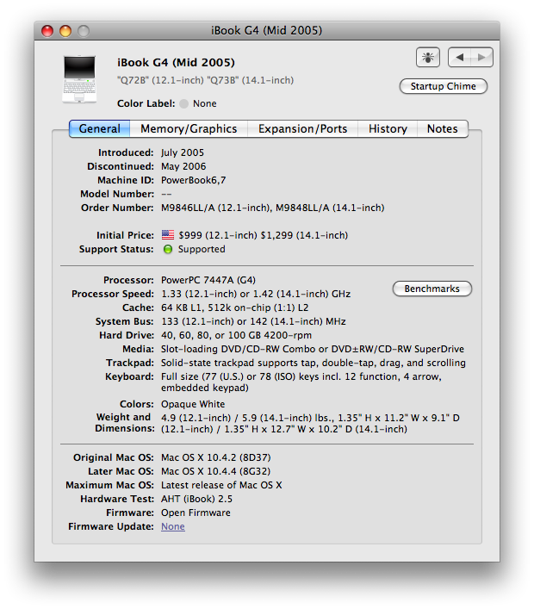Play the Startup Chime
This screenshot has width=534, height=609.
click(443, 86)
